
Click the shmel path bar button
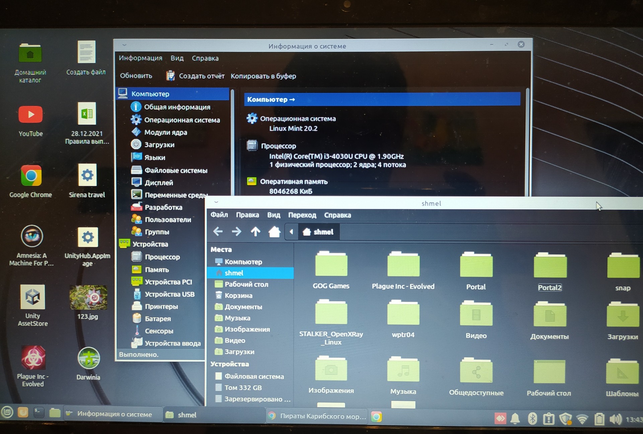point(318,232)
